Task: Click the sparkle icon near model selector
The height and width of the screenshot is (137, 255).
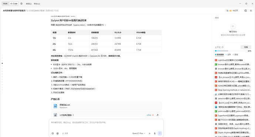Action: [150, 133]
